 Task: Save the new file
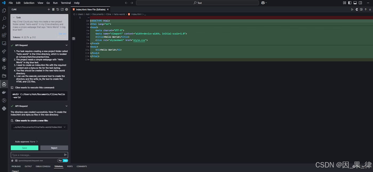(25, 148)
